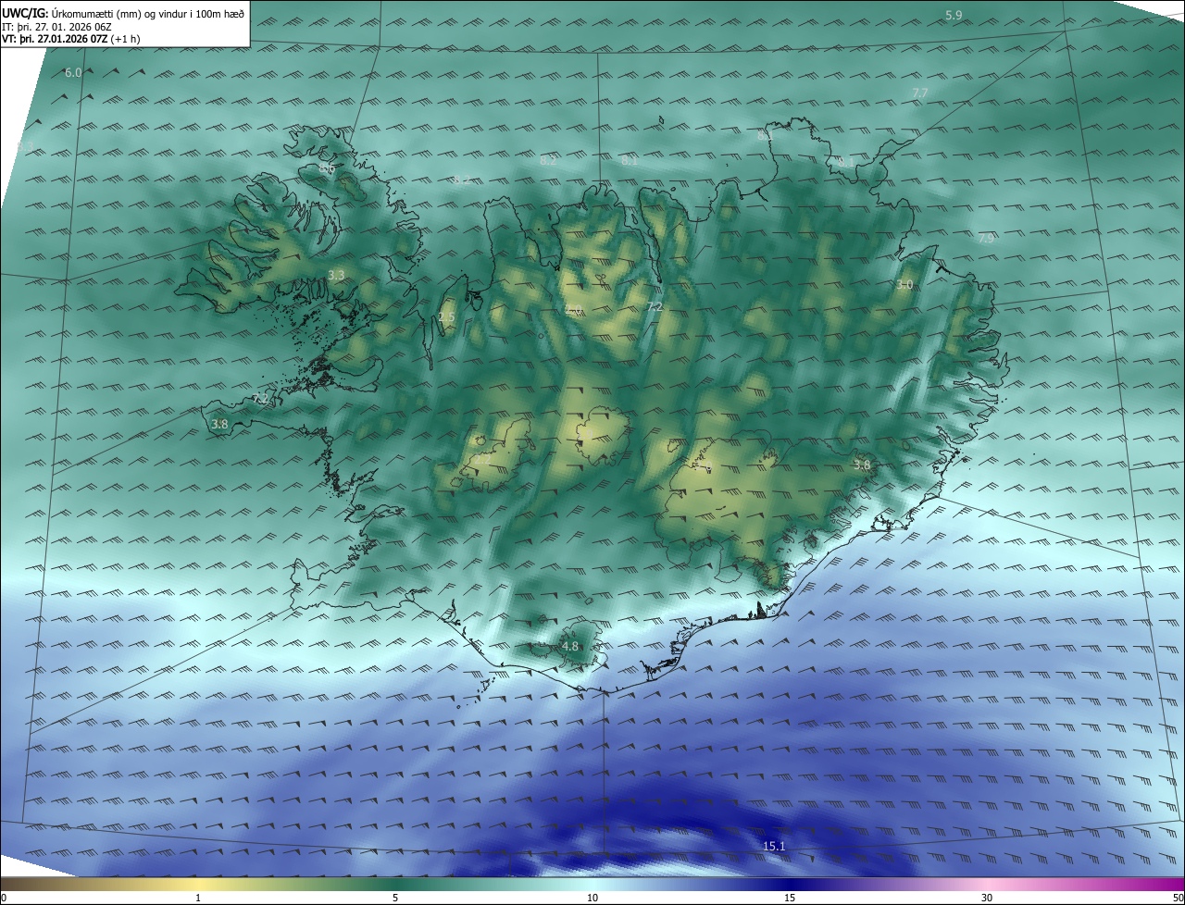The image size is (1185, 905).
Task: Click the 2.5 value label on the map
Action: pos(446,317)
